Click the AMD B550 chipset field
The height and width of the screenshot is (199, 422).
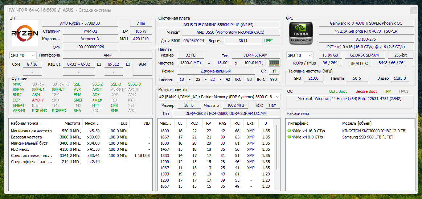[x=231, y=33]
